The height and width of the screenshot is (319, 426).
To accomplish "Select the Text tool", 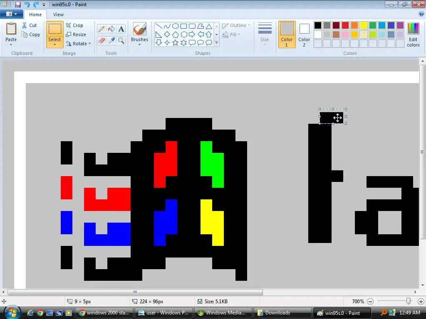I will 121,29.
